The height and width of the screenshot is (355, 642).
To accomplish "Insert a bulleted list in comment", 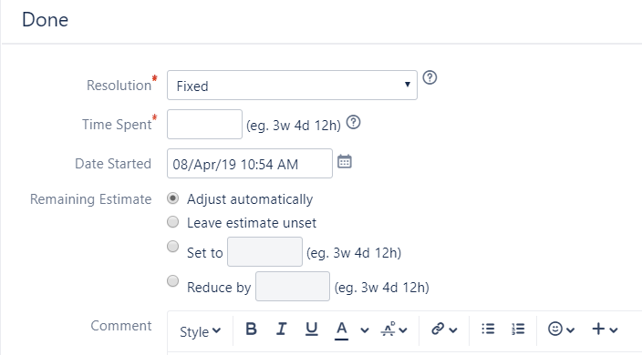I will (x=488, y=329).
